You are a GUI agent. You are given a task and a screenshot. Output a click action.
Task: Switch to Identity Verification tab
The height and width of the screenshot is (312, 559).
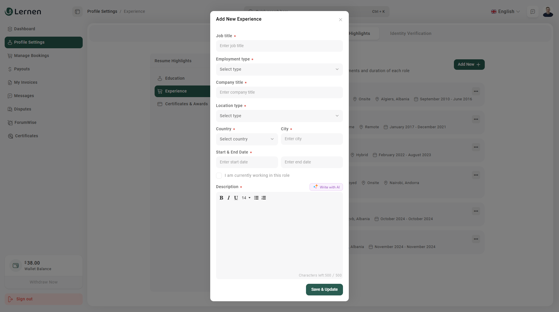pyautogui.click(x=411, y=33)
